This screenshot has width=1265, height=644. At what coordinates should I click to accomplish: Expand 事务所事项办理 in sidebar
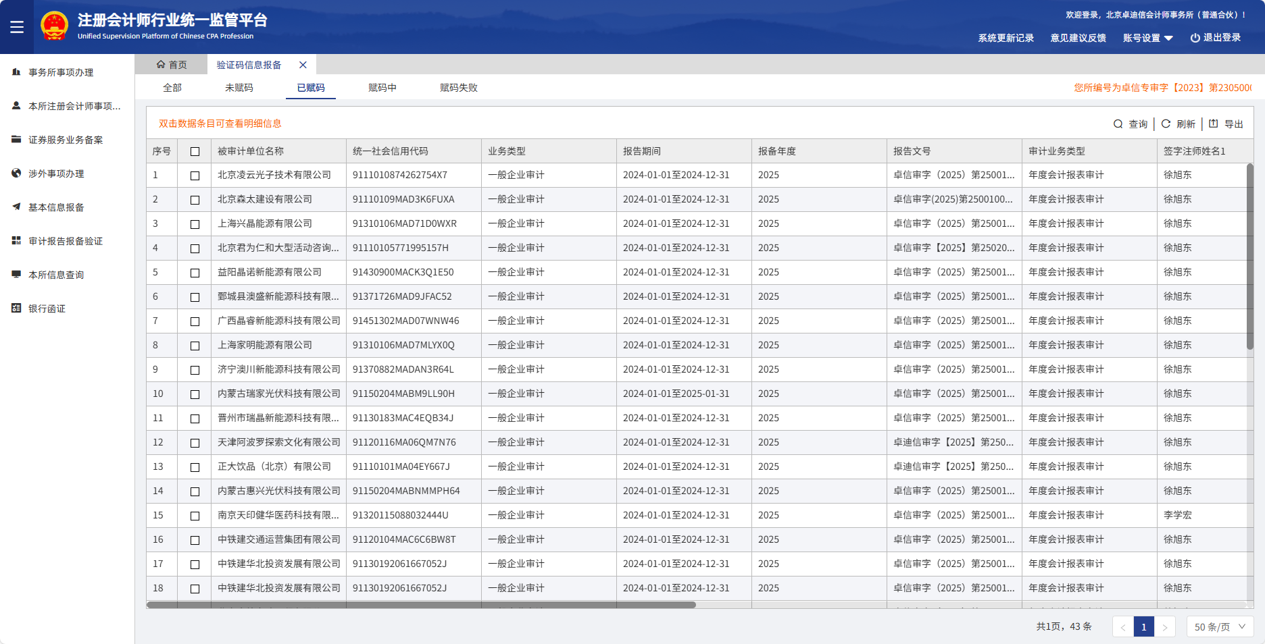[61, 72]
